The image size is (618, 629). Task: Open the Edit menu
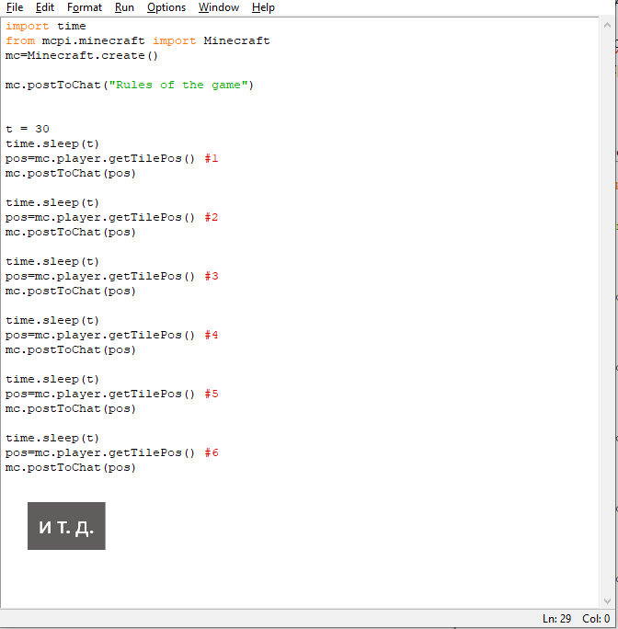pos(44,7)
